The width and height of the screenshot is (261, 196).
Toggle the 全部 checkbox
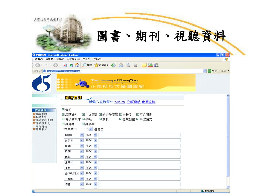[x=63, y=110]
